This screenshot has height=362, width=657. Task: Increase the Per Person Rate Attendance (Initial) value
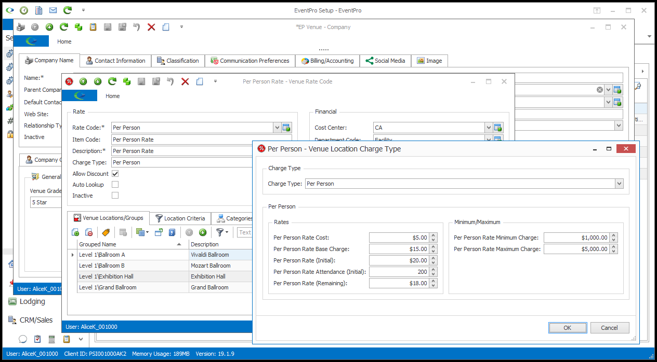coord(433,270)
